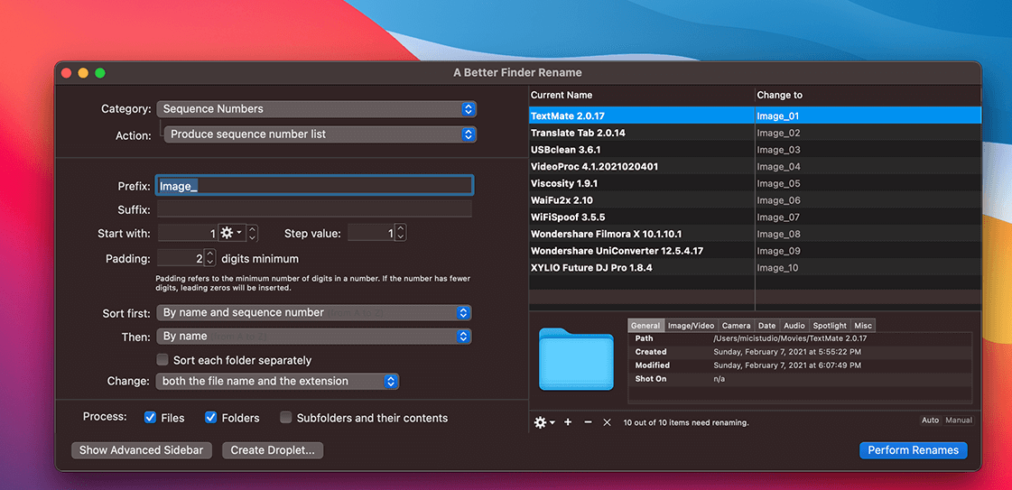Viewport: 1012px width, 490px height.
Task: Click the Padding digits stepper arrows
Action: 210,258
